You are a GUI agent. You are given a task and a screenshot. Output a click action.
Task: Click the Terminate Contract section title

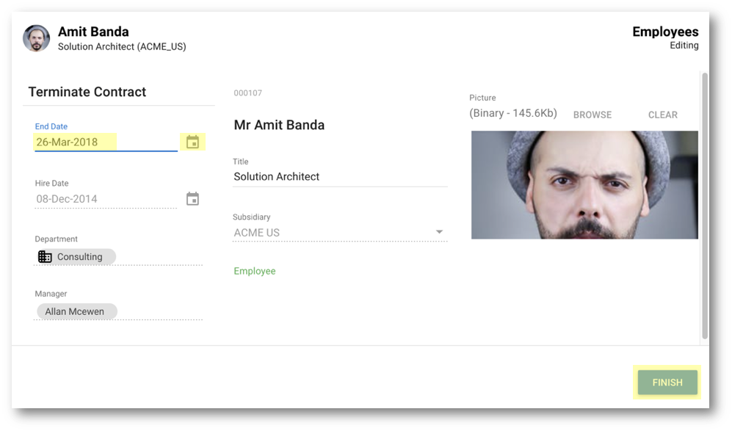coord(87,92)
